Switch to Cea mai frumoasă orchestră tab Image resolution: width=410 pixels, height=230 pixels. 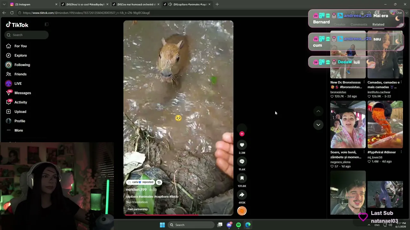[x=136, y=4]
